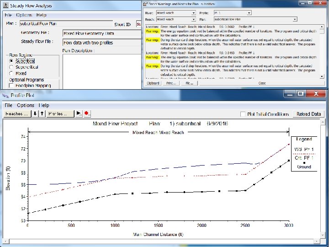This screenshot has width=329, height=247.
Task: Click the warnings list scroll down arrow
Action: point(322,76)
